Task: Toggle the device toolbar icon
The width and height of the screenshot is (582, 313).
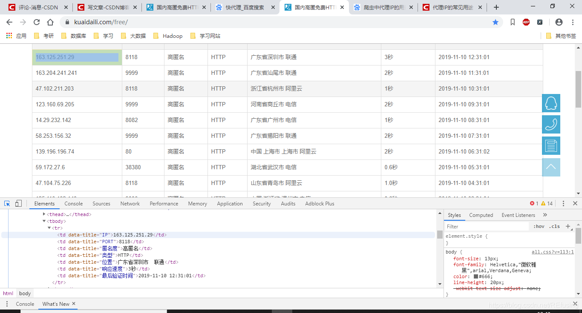Action: pyautogui.click(x=18, y=204)
